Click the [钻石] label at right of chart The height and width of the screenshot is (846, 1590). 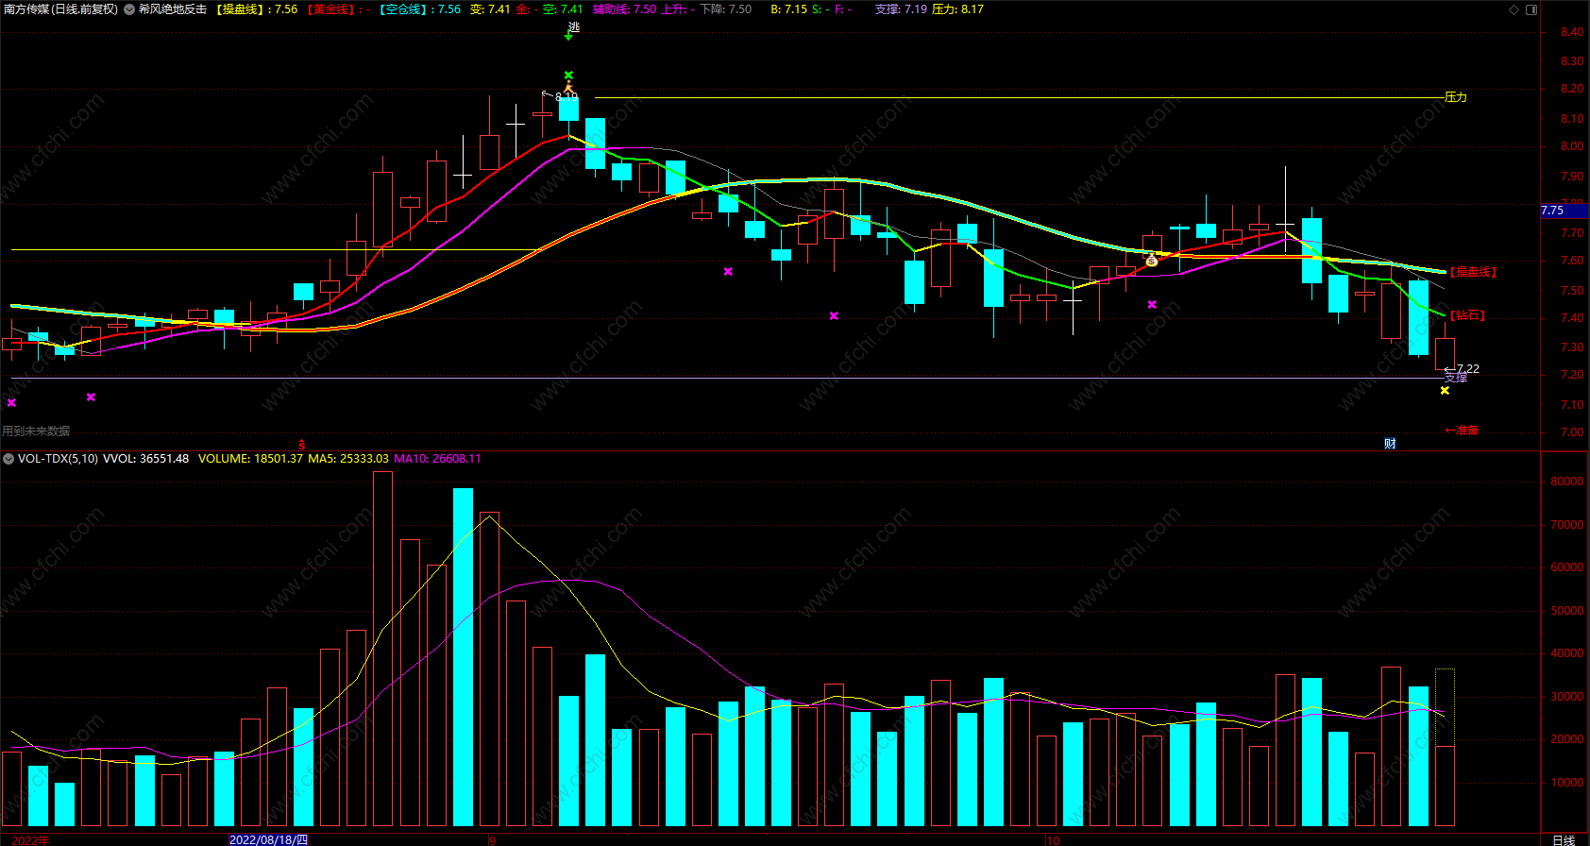point(1467,315)
